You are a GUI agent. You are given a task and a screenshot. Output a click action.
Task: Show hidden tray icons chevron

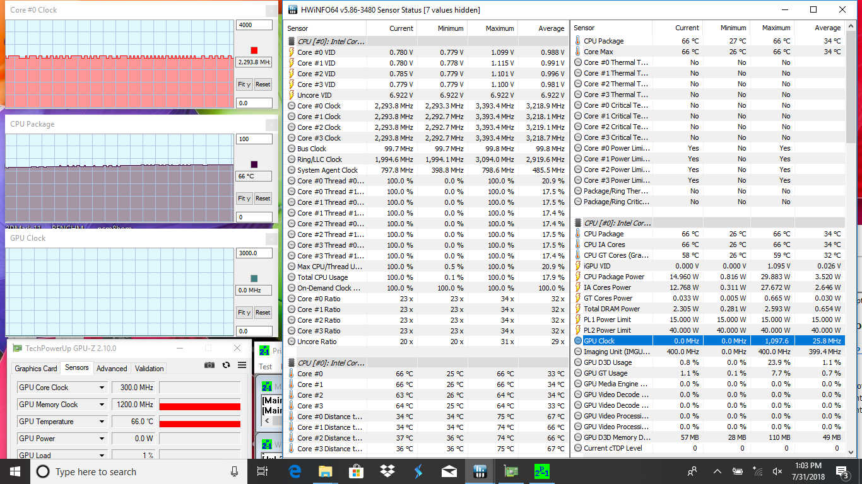point(717,471)
